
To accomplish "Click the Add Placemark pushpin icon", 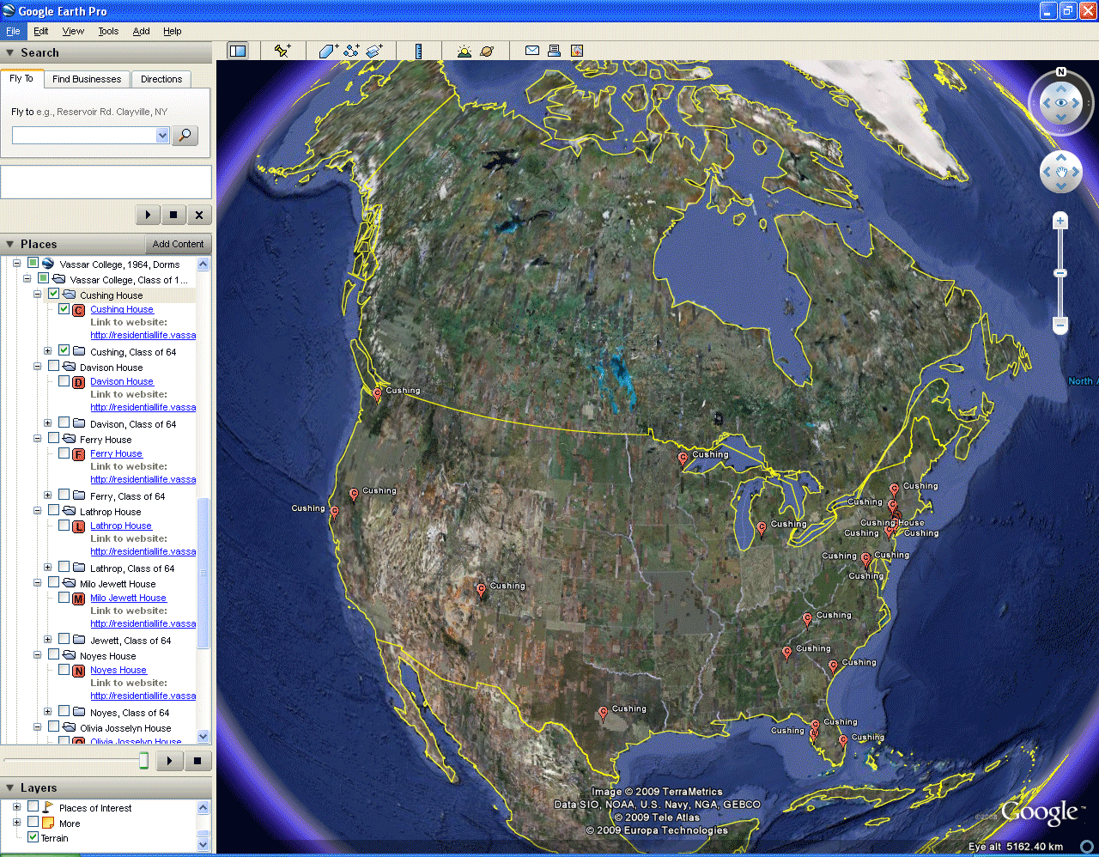I will click(282, 52).
